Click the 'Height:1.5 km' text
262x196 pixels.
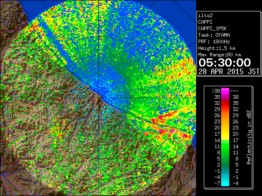(x=217, y=48)
